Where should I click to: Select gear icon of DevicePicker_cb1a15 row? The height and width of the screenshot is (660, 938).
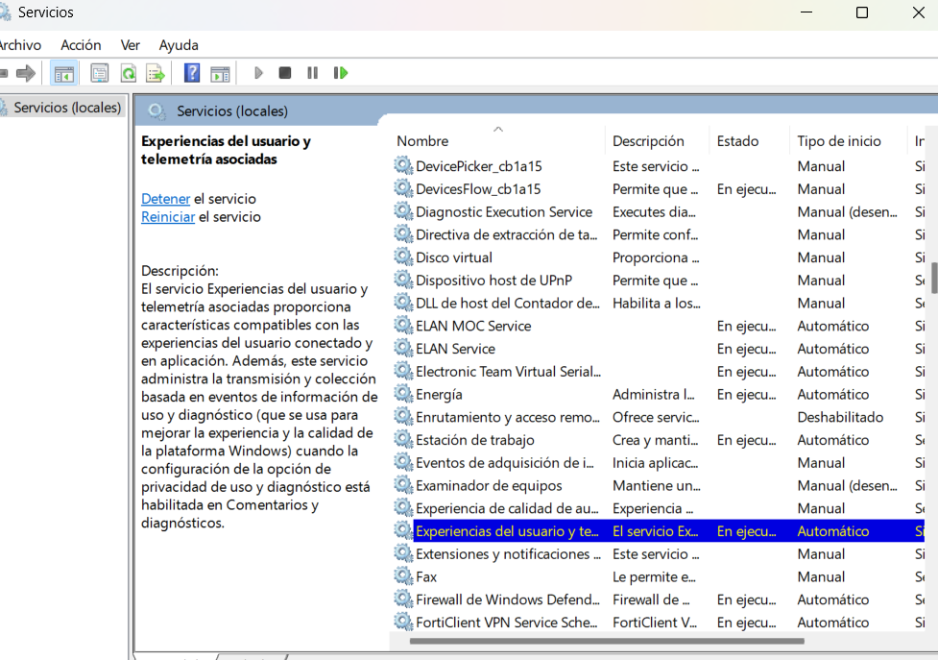(x=404, y=166)
